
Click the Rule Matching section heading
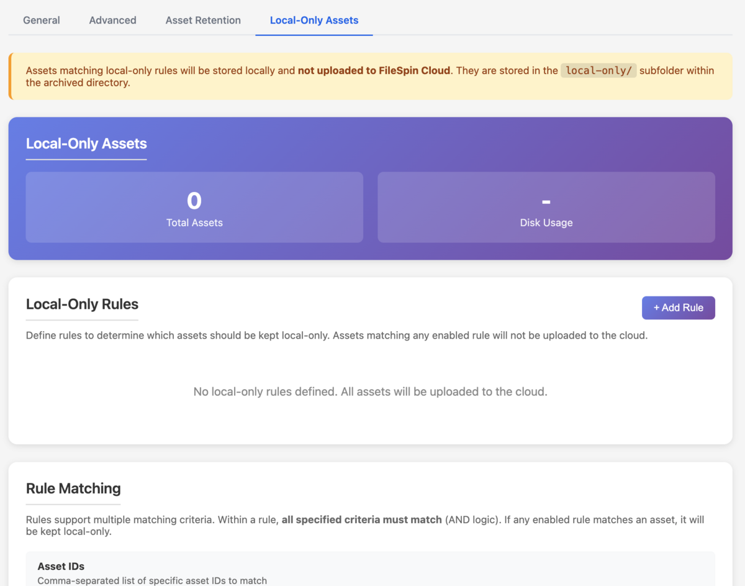[x=73, y=488]
